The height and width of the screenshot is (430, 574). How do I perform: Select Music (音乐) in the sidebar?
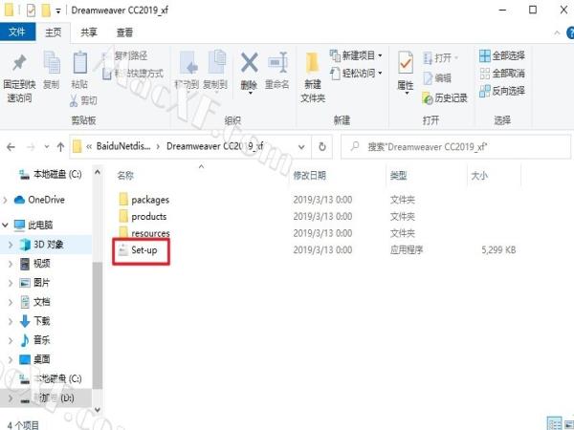point(34,340)
